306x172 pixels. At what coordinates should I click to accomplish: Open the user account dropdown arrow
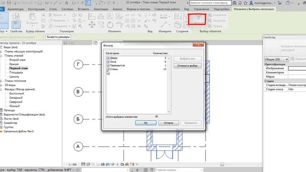275,3
